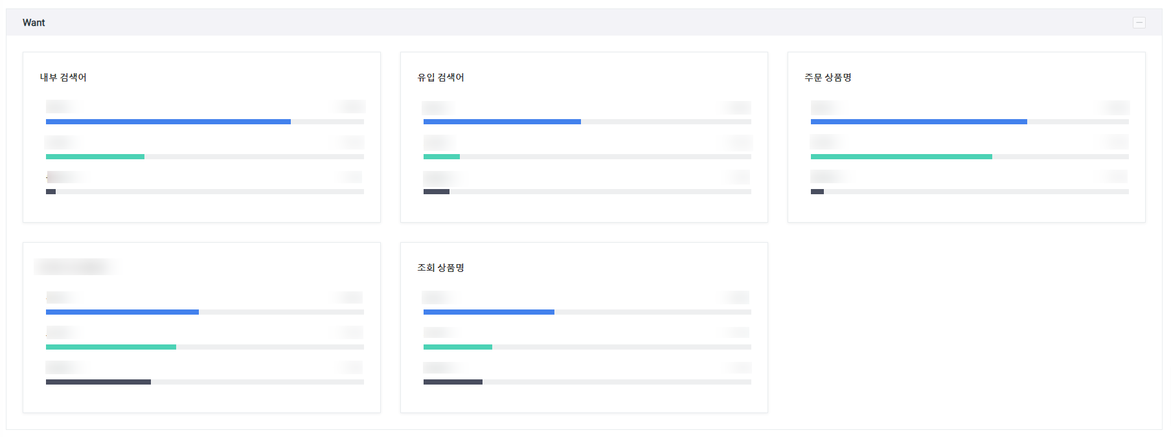Image resolution: width=1171 pixels, height=437 pixels.
Task: Click the Want panel header title
Action: (34, 23)
